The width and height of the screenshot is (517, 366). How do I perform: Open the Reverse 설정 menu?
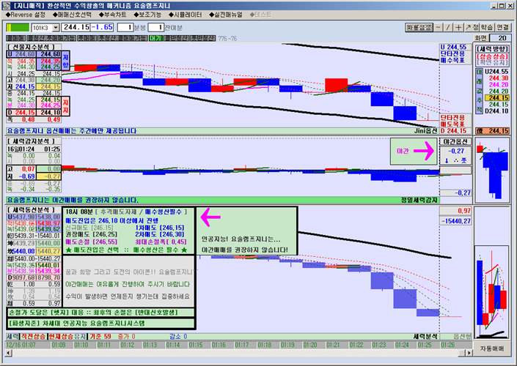click(26, 15)
